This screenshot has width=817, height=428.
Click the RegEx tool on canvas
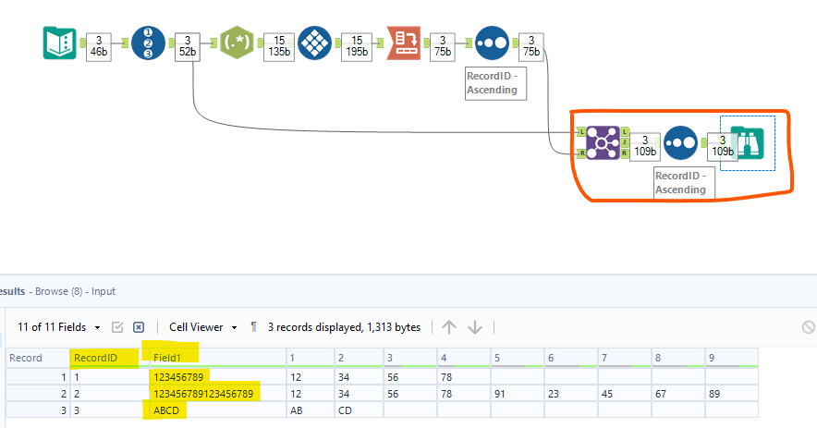click(237, 43)
